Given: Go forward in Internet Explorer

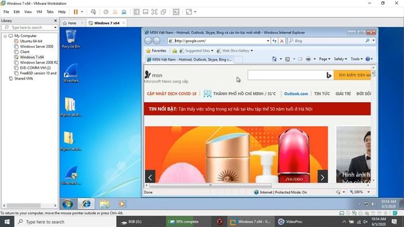Looking at the screenshot, I should (157, 40).
